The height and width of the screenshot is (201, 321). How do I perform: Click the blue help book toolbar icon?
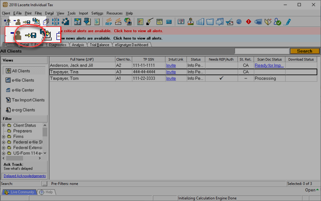pos(181,22)
